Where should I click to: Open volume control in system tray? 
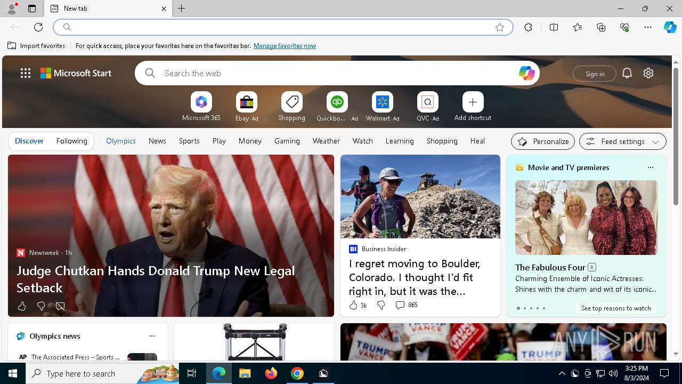pos(613,373)
